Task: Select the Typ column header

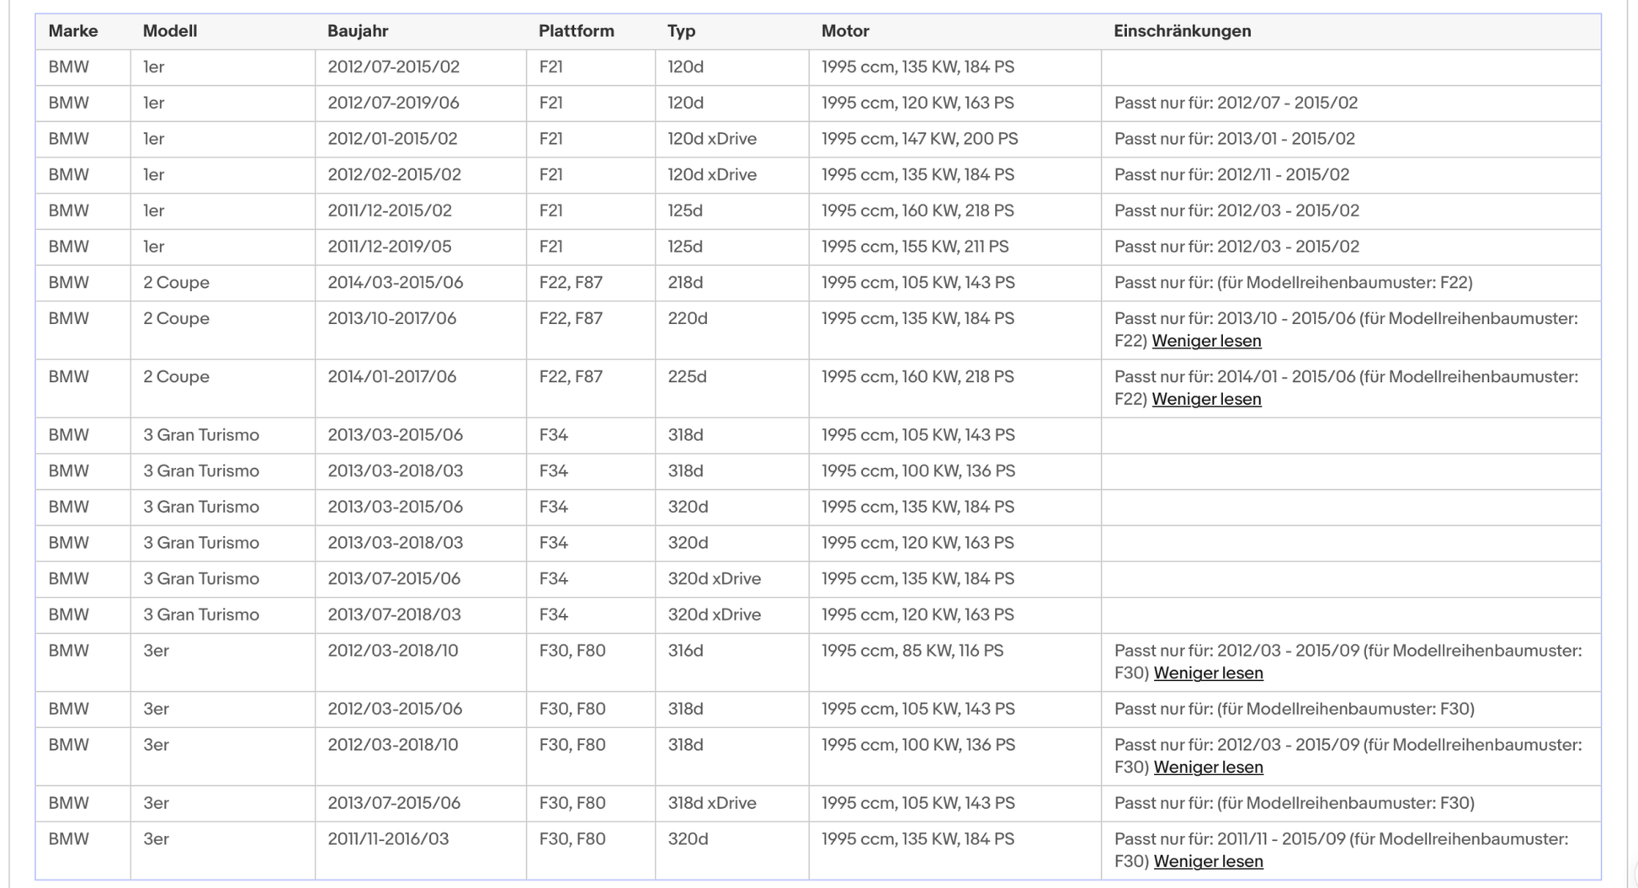Action: pos(682,31)
